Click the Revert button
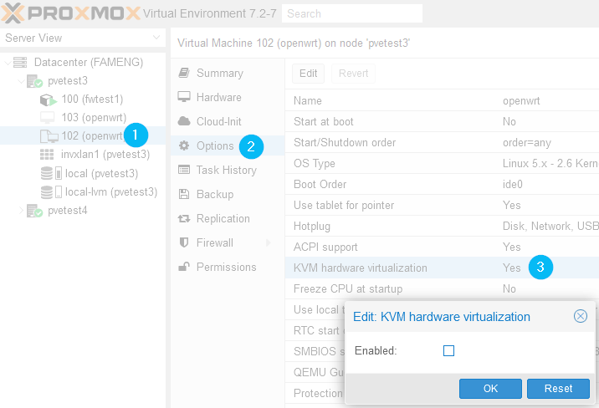The width and height of the screenshot is (599, 408). pos(353,74)
